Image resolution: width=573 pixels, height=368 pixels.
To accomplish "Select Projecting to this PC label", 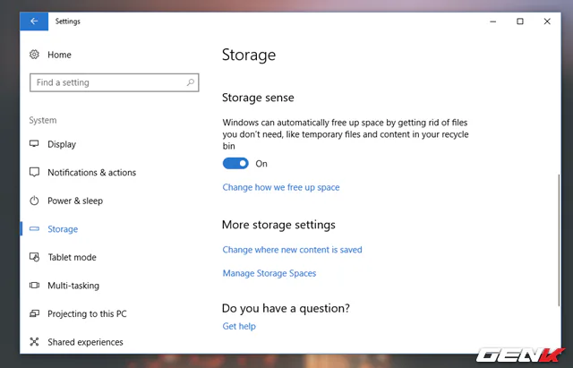I will point(87,313).
